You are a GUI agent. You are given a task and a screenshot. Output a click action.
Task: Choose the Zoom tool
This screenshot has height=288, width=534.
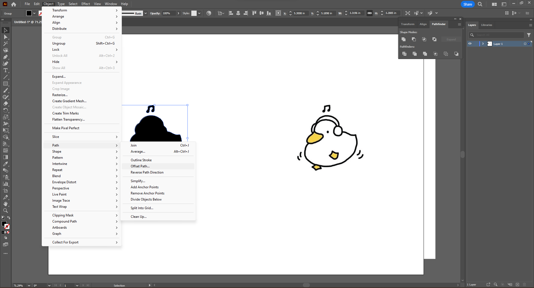(5, 211)
